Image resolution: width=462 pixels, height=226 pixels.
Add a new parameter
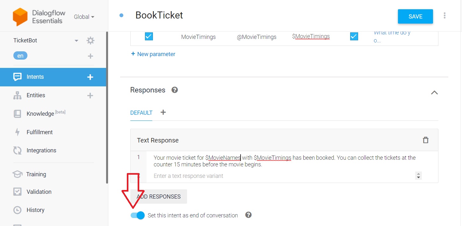pyautogui.click(x=153, y=54)
